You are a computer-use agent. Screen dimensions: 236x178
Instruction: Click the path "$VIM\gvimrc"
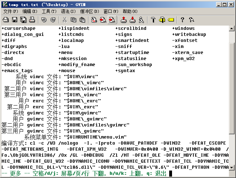tap(82, 113)
